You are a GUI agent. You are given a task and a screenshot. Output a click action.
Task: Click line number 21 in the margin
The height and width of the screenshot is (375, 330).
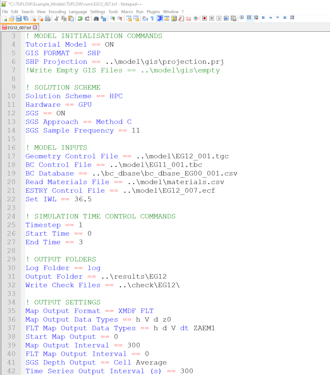pyautogui.click(x=11, y=191)
